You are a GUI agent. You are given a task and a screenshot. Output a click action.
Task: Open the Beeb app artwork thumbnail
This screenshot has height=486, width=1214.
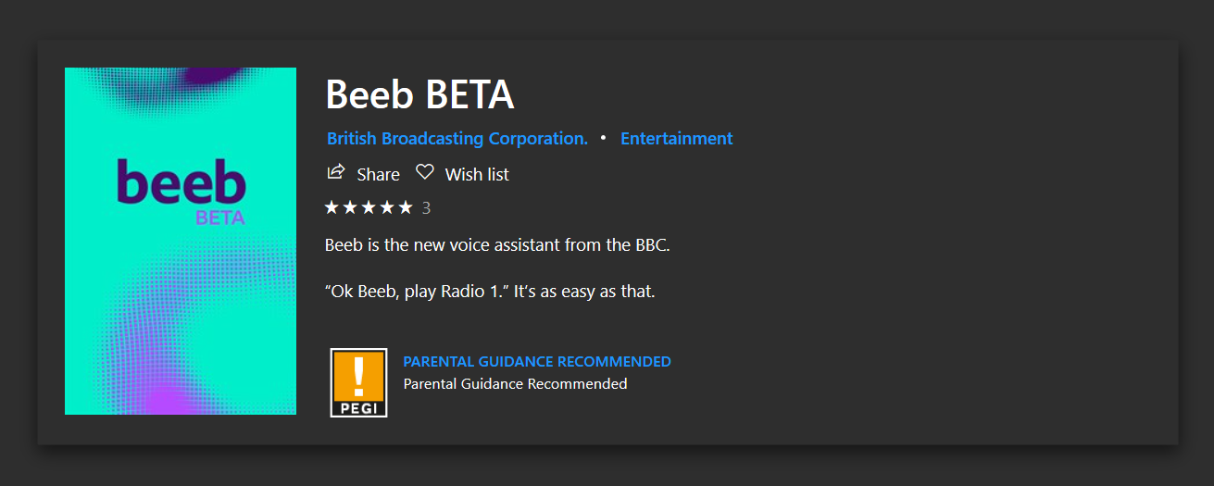pos(181,241)
